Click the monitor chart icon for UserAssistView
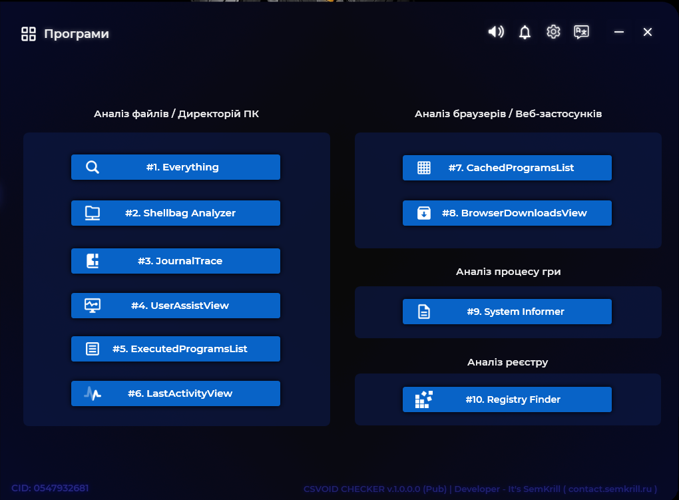This screenshot has height=500, width=679. coord(93,306)
